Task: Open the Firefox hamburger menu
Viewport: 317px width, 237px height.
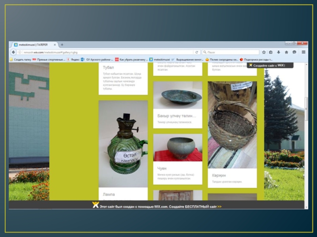Action: [x=304, y=52]
